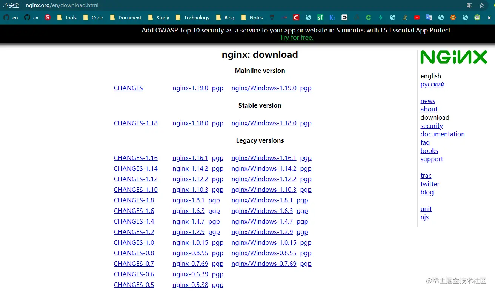Image resolution: width=495 pixels, height=293 pixels.
Task: Download "nginx/Windows-1.19.0" build
Action: [264, 88]
